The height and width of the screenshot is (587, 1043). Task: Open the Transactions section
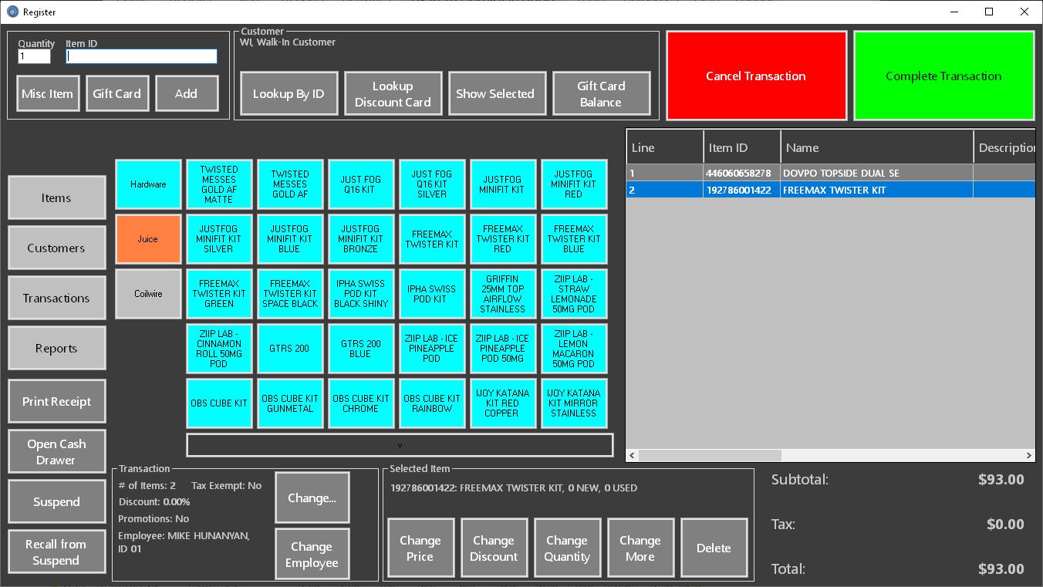56,298
